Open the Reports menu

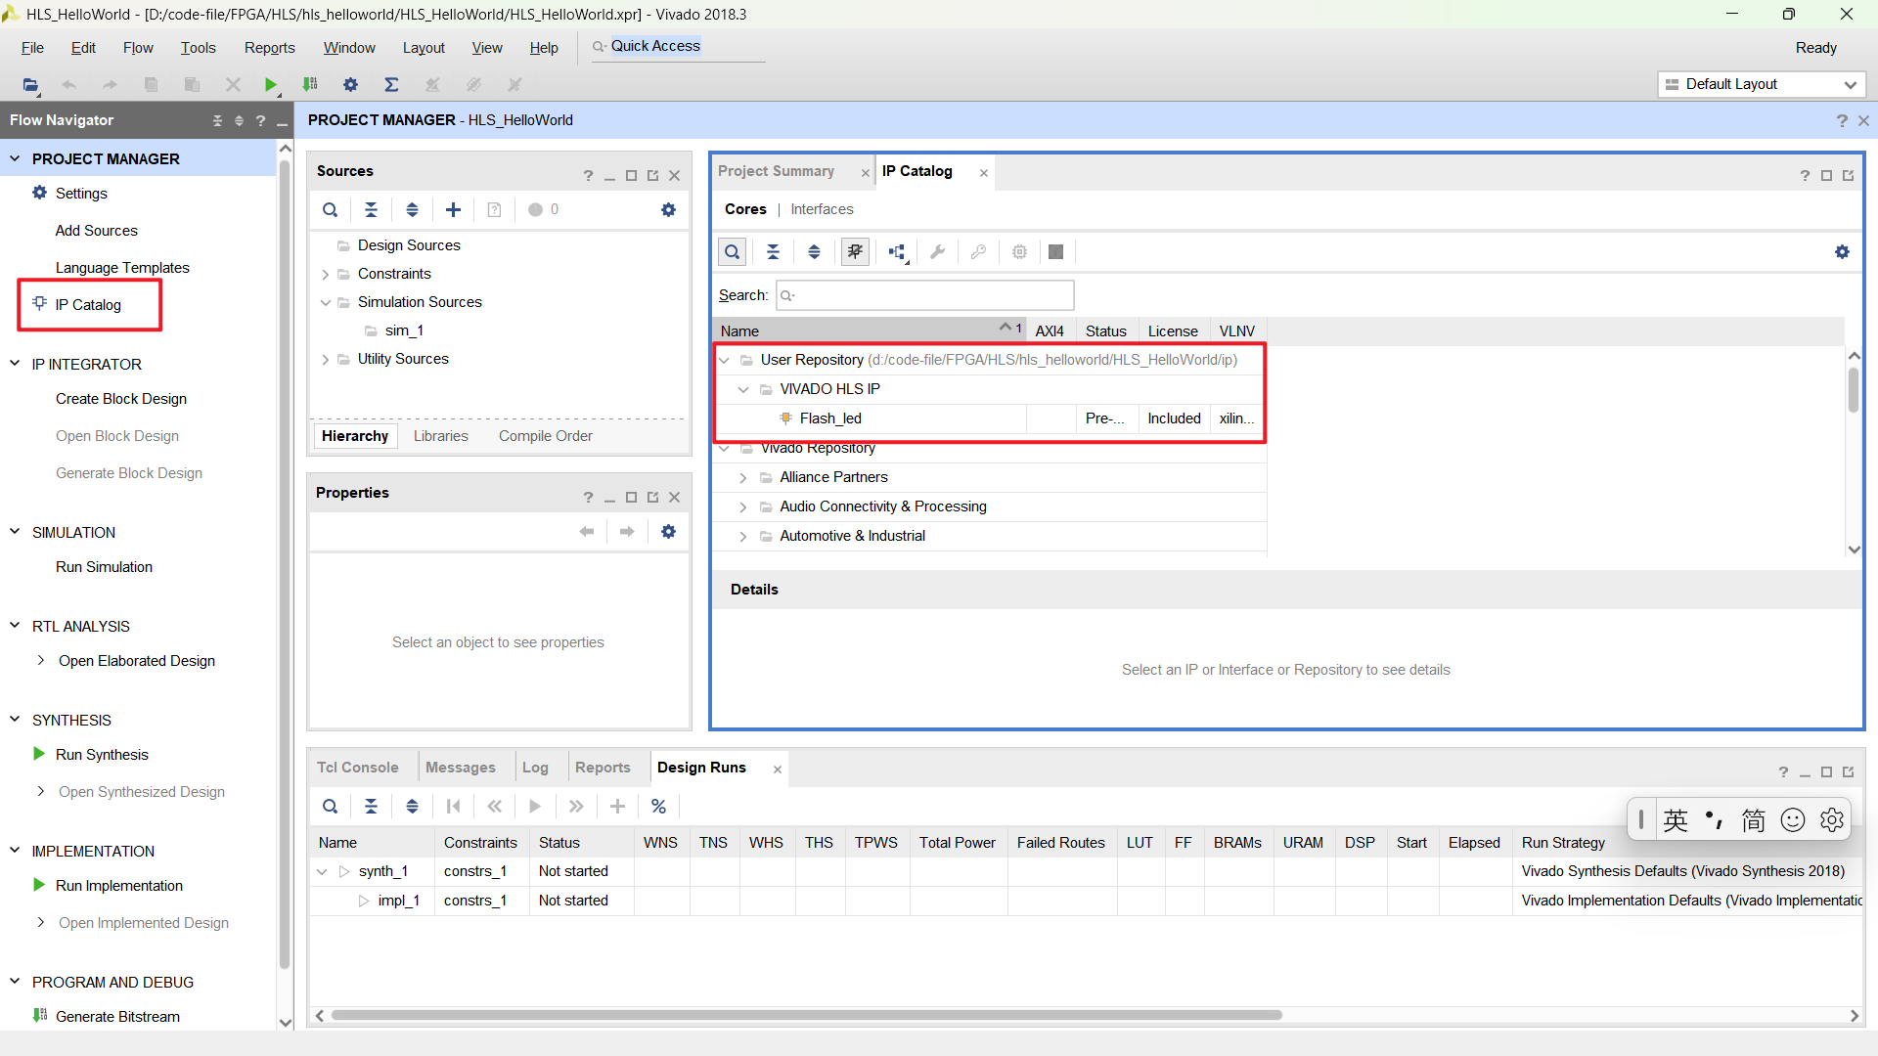click(269, 48)
